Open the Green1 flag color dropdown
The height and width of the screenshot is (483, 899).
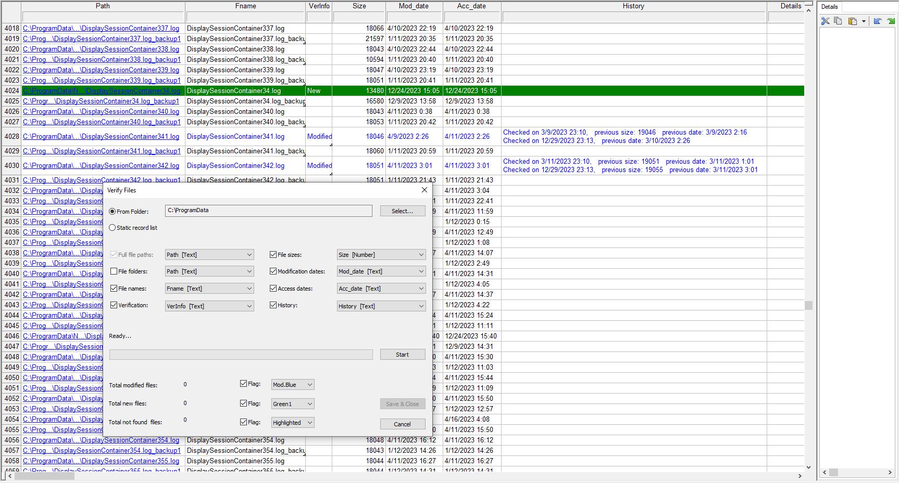tap(293, 404)
